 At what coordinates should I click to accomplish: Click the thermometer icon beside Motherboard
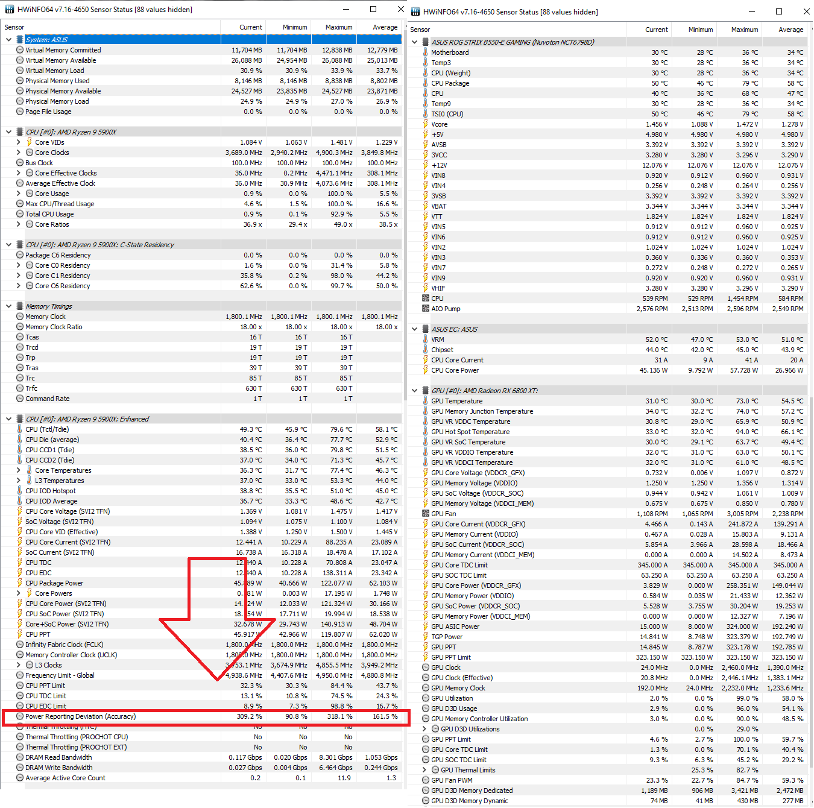(426, 52)
